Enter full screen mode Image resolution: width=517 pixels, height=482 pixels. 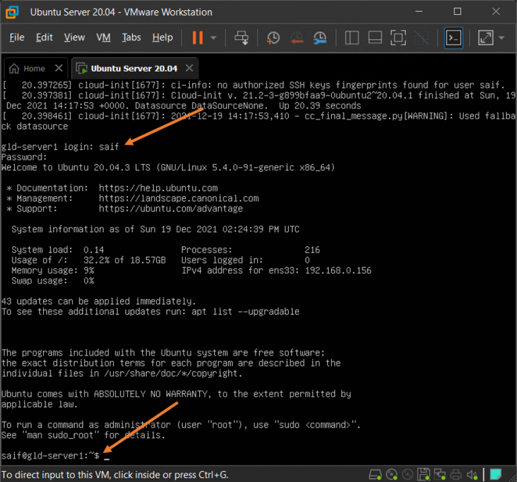(x=398, y=38)
